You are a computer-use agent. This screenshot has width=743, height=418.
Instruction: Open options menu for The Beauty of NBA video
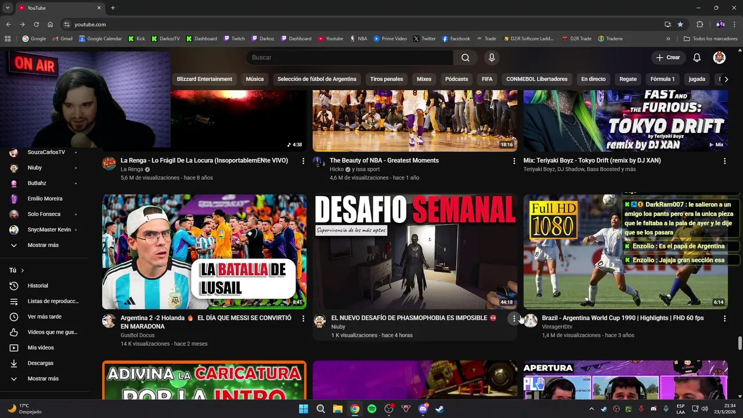tap(514, 161)
